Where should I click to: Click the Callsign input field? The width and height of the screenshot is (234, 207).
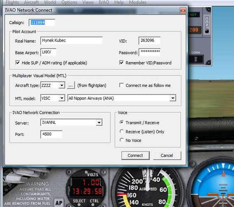click(x=42, y=23)
